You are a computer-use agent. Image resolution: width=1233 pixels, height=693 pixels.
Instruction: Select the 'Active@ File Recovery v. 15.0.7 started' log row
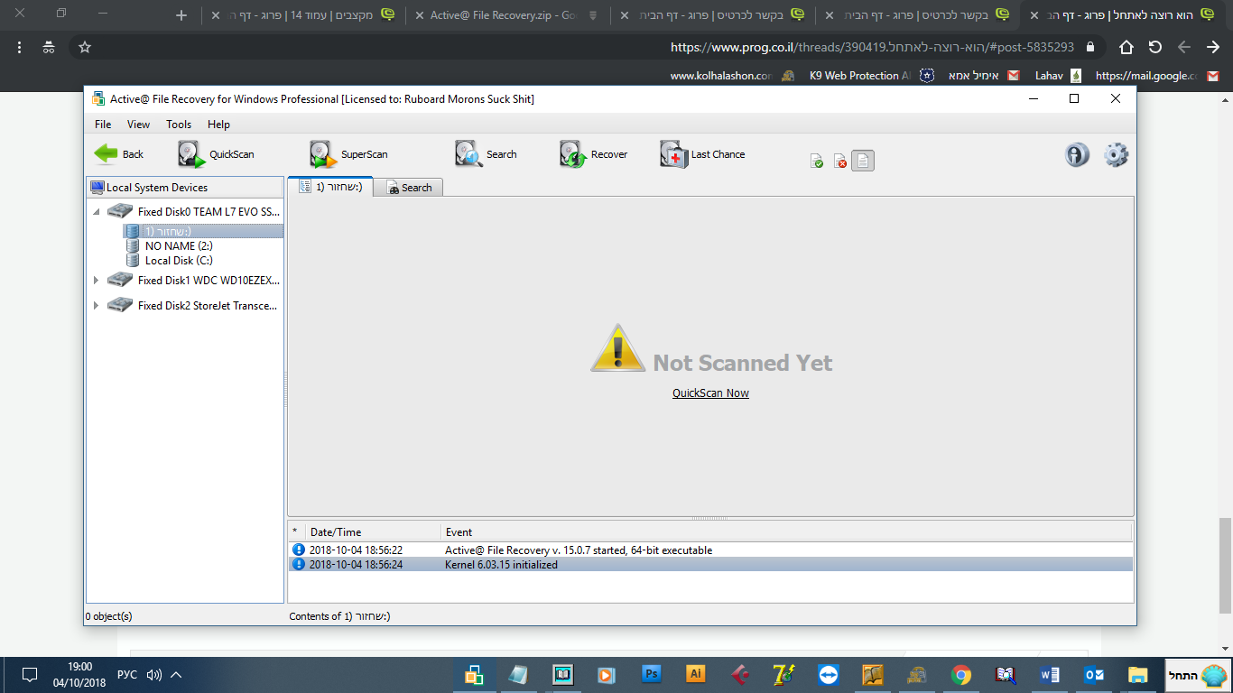click(710, 550)
